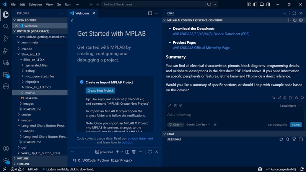Open the AVR128DA28/32/48/64(S) Device Datasheet link
The width and height of the screenshot is (306, 172).
(211, 34)
